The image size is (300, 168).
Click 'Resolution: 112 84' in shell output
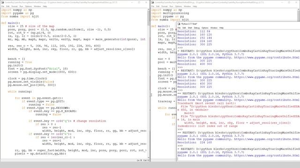coord(194,31)
